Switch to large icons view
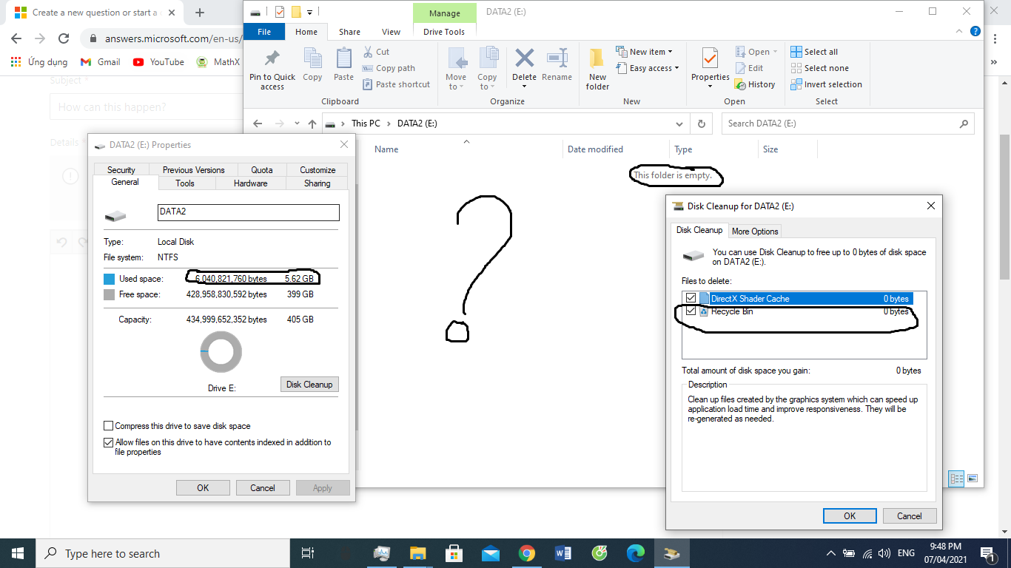Viewport: 1011px width, 568px height. [973, 479]
